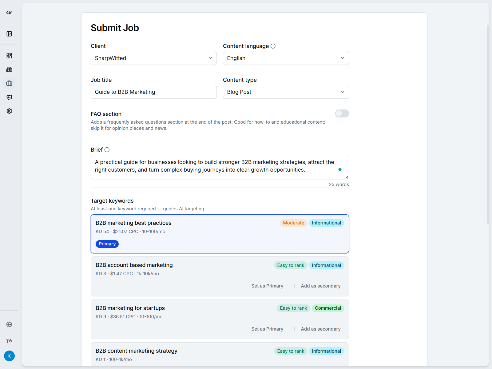Click into the Brief text area
The image size is (492, 369).
[x=220, y=167]
